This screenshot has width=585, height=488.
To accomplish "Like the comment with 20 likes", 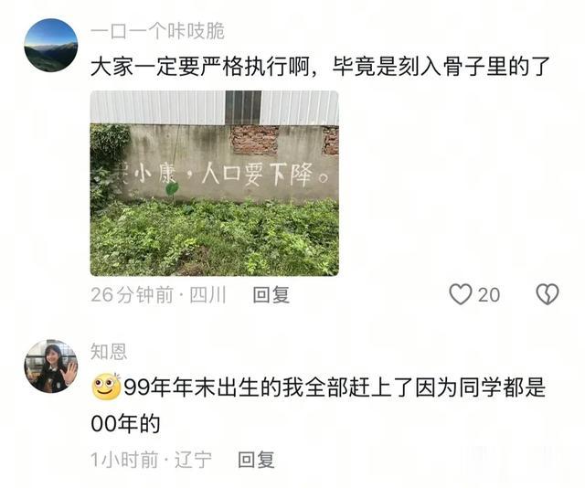I will tap(461, 295).
